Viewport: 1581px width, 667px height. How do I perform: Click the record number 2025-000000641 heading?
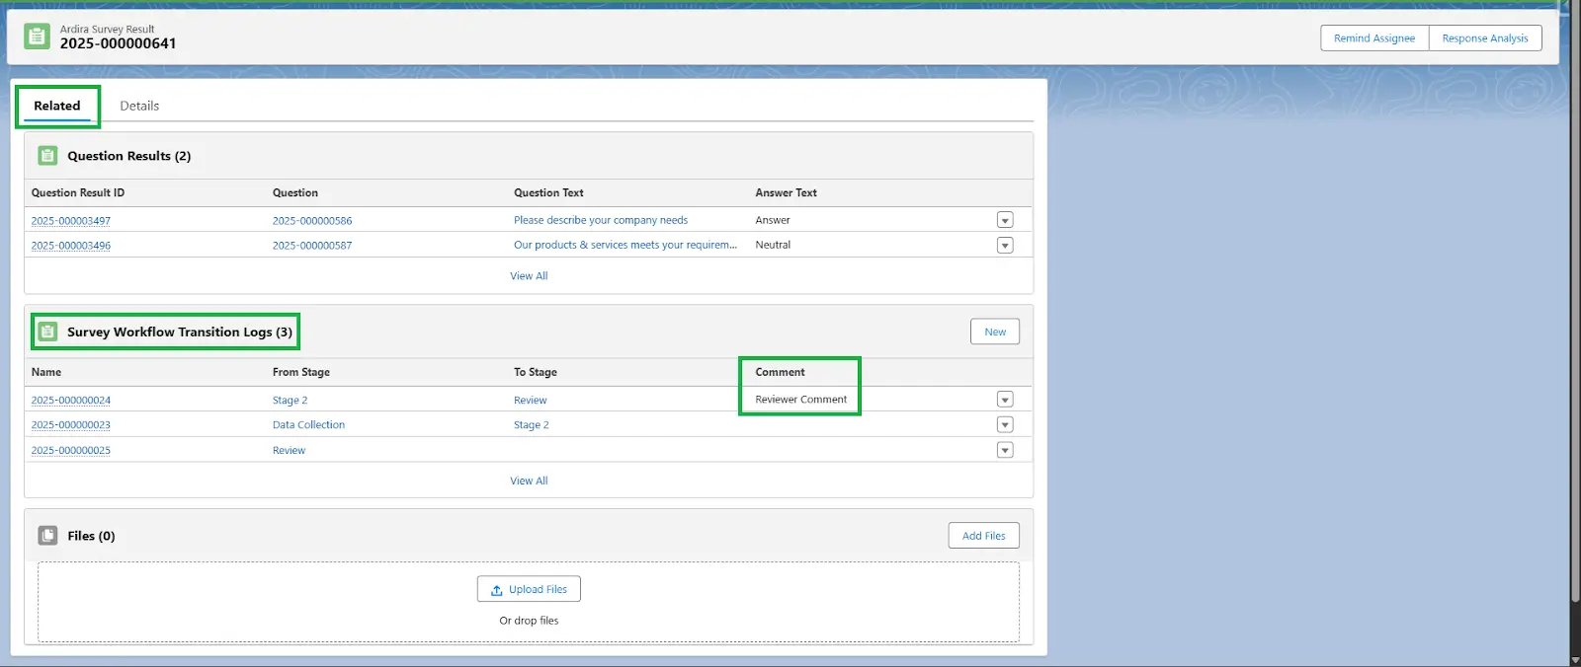point(119,44)
